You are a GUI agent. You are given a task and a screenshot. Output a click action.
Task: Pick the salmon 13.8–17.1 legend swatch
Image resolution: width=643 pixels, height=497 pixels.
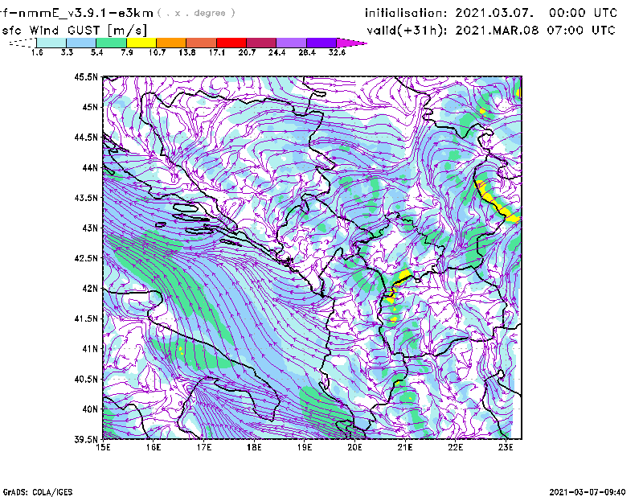point(202,43)
